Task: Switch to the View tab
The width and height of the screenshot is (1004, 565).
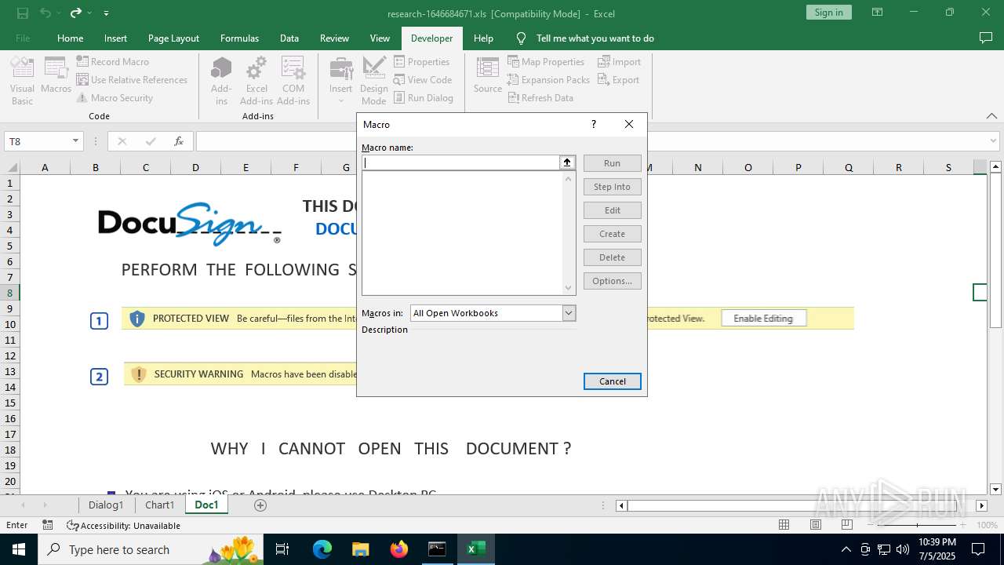Action: click(x=380, y=38)
